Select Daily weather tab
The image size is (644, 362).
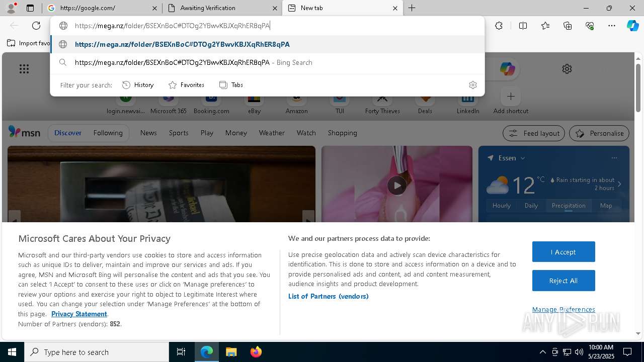pyautogui.click(x=531, y=206)
